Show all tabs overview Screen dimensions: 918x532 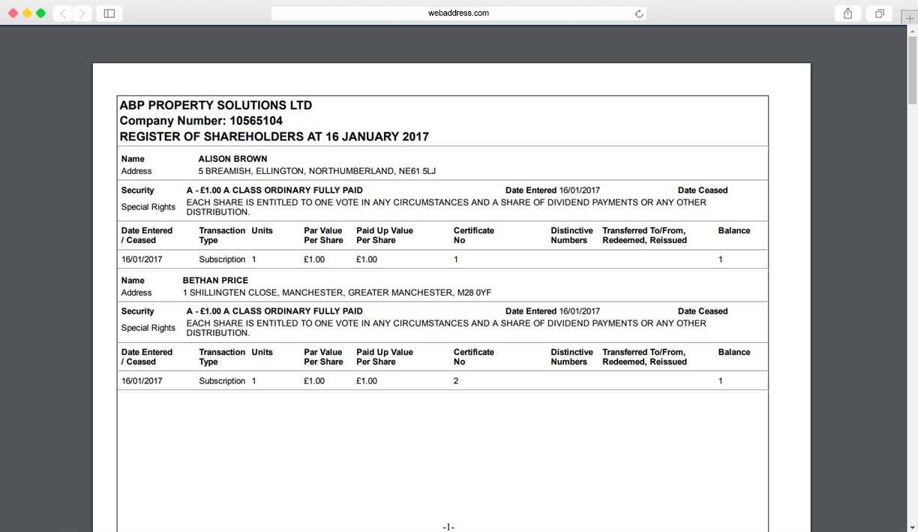[879, 14]
